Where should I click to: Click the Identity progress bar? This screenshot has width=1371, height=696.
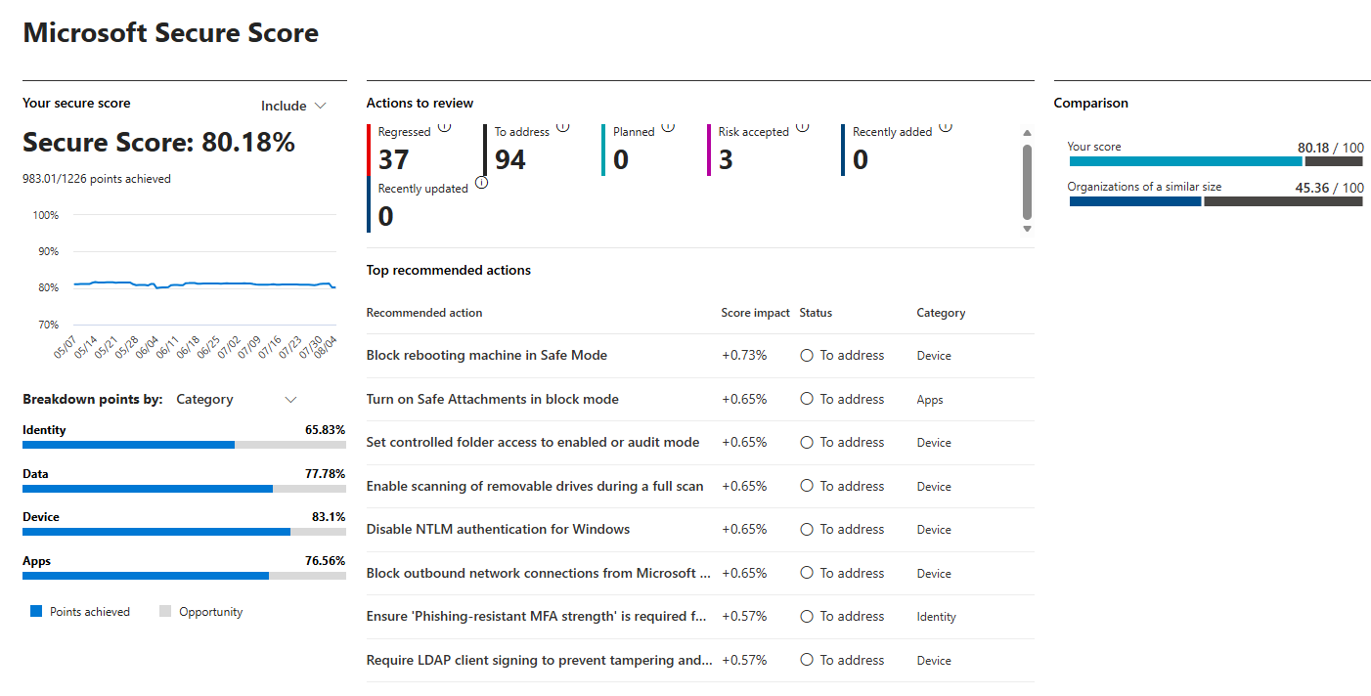(184, 445)
